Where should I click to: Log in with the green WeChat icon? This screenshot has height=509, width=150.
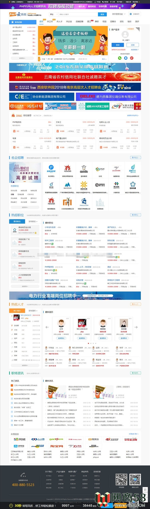coord(120,58)
